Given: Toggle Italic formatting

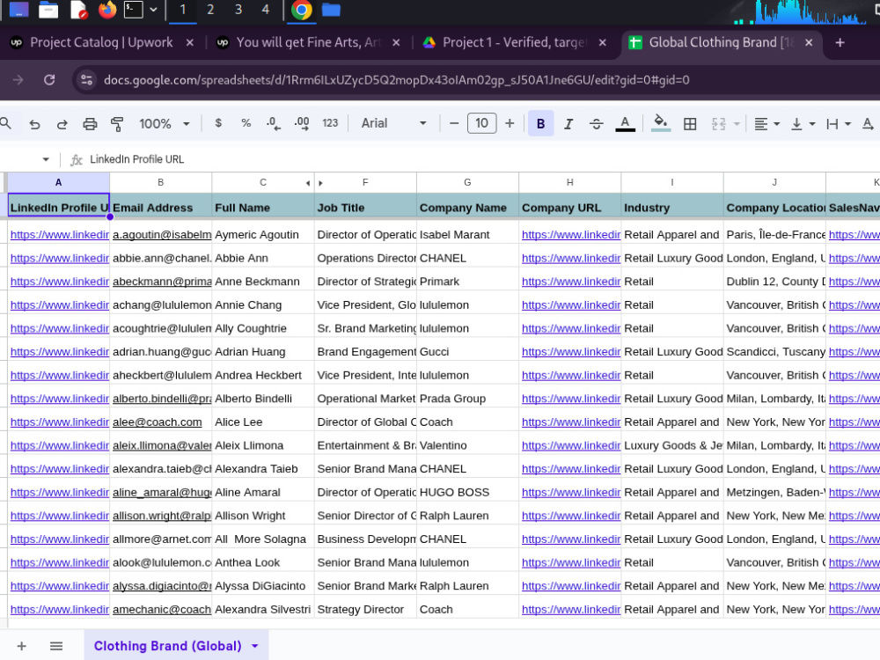Looking at the screenshot, I should tap(568, 124).
